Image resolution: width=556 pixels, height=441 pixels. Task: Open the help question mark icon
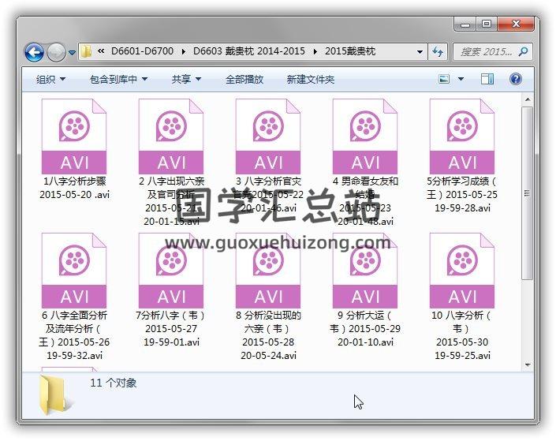[x=516, y=79]
